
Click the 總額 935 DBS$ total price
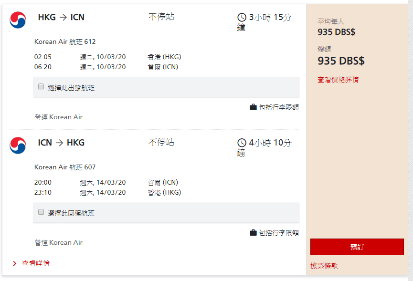pyautogui.click(x=341, y=61)
